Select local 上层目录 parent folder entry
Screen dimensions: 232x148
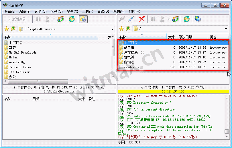coord(14,43)
